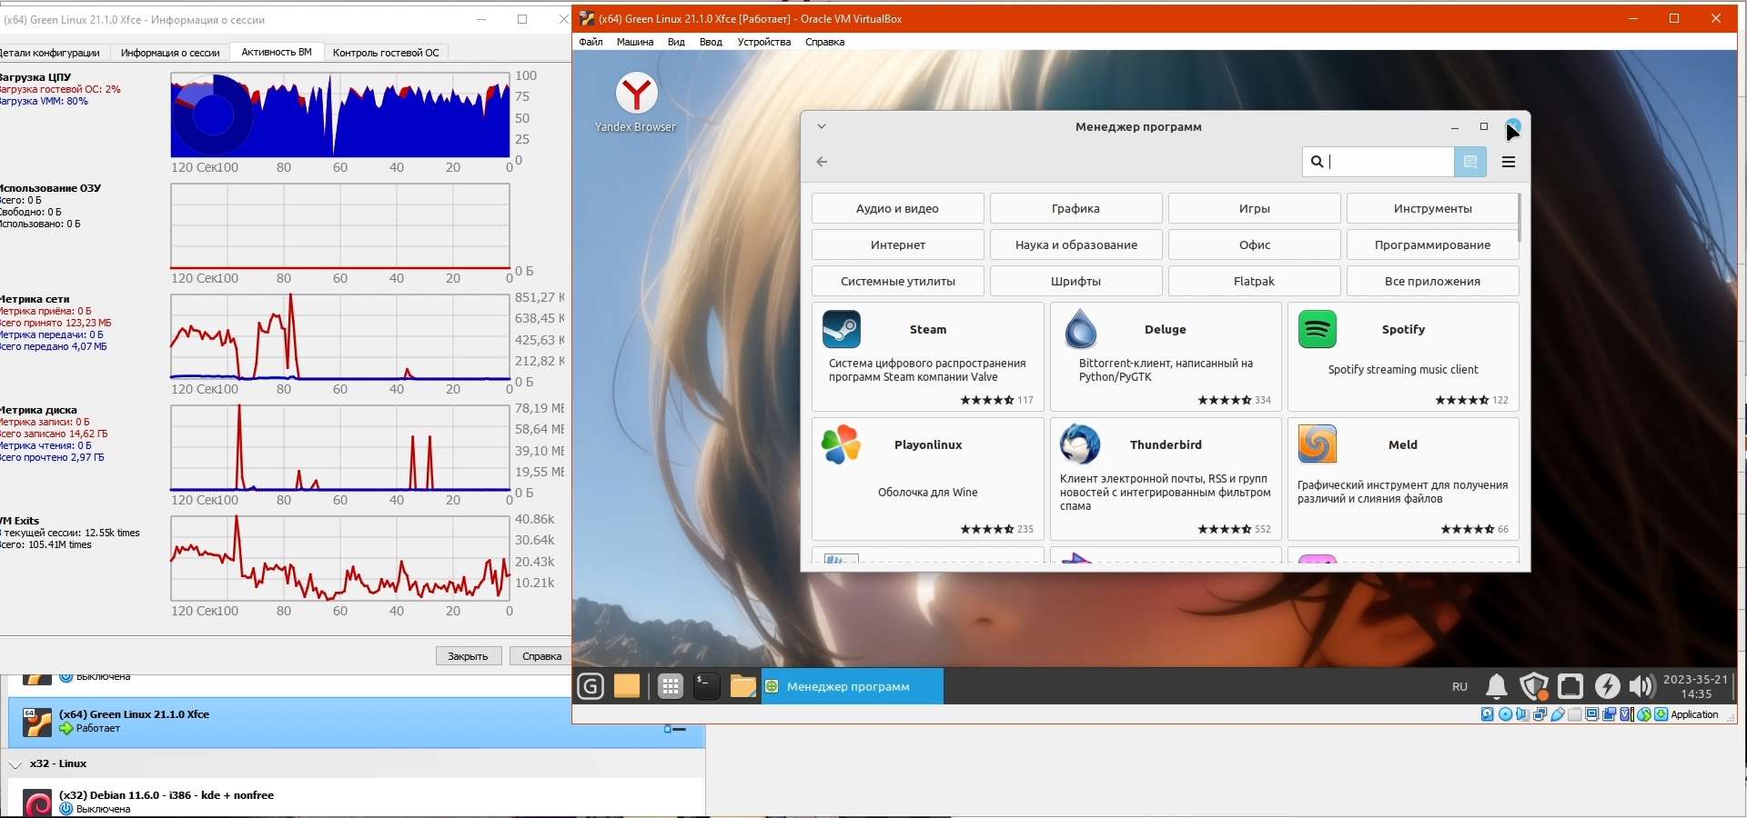Open the application grid launcher
This screenshot has height=818, width=1747.
click(x=671, y=686)
